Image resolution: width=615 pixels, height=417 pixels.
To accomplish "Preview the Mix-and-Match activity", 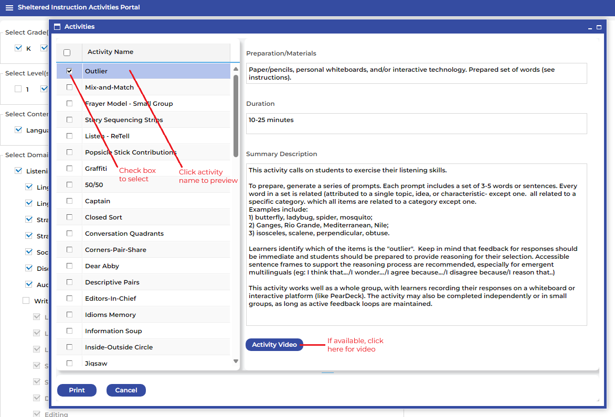I will (110, 87).
